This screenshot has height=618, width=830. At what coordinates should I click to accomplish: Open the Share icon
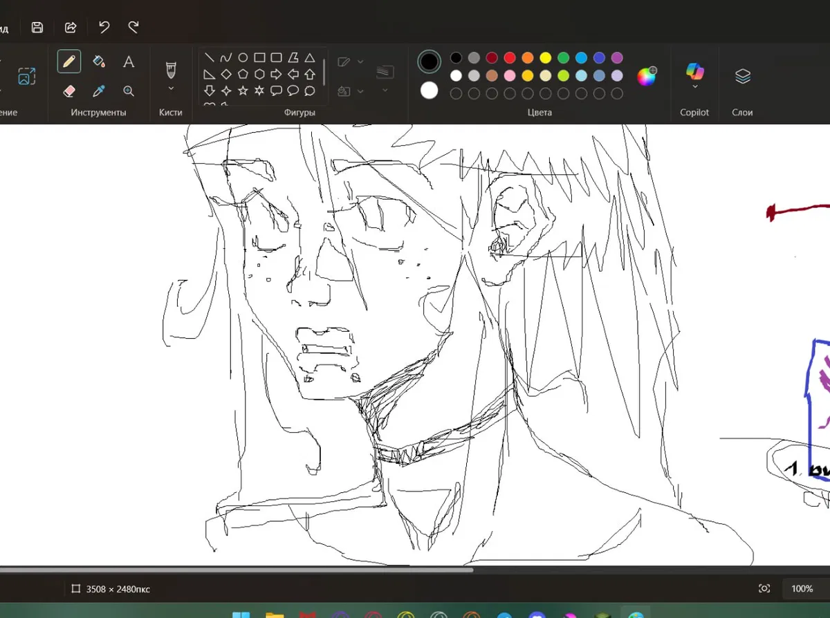tap(71, 27)
